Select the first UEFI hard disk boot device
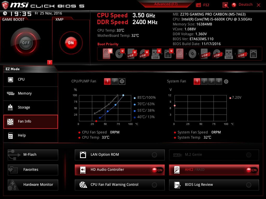 point(107,54)
